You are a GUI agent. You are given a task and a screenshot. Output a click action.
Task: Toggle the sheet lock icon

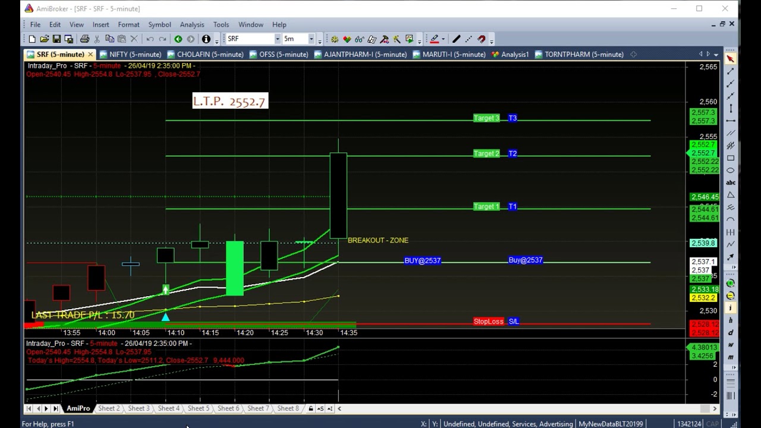tap(310, 408)
